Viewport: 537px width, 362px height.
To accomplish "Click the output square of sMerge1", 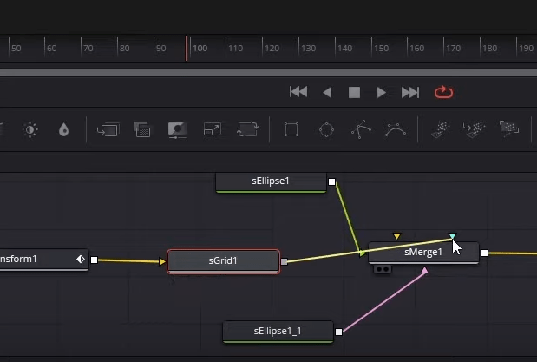I will [484, 253].
